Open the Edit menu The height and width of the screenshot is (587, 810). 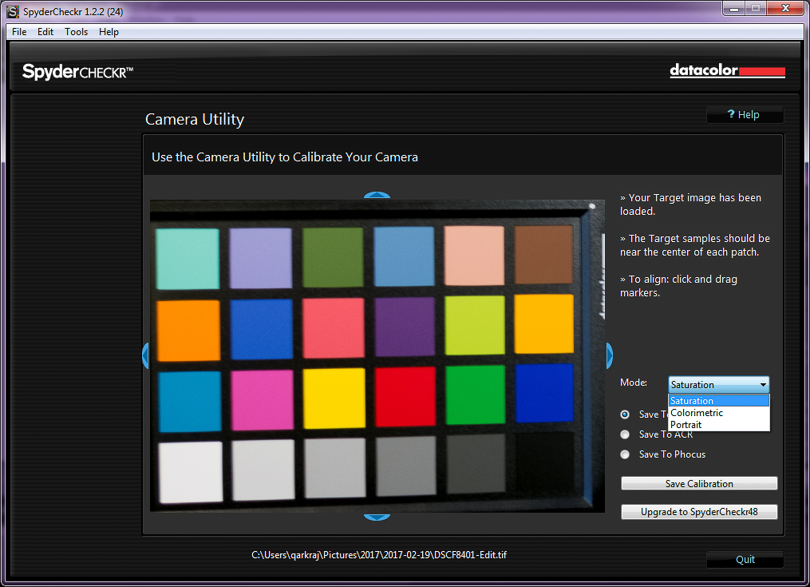[x=45, y=32]
